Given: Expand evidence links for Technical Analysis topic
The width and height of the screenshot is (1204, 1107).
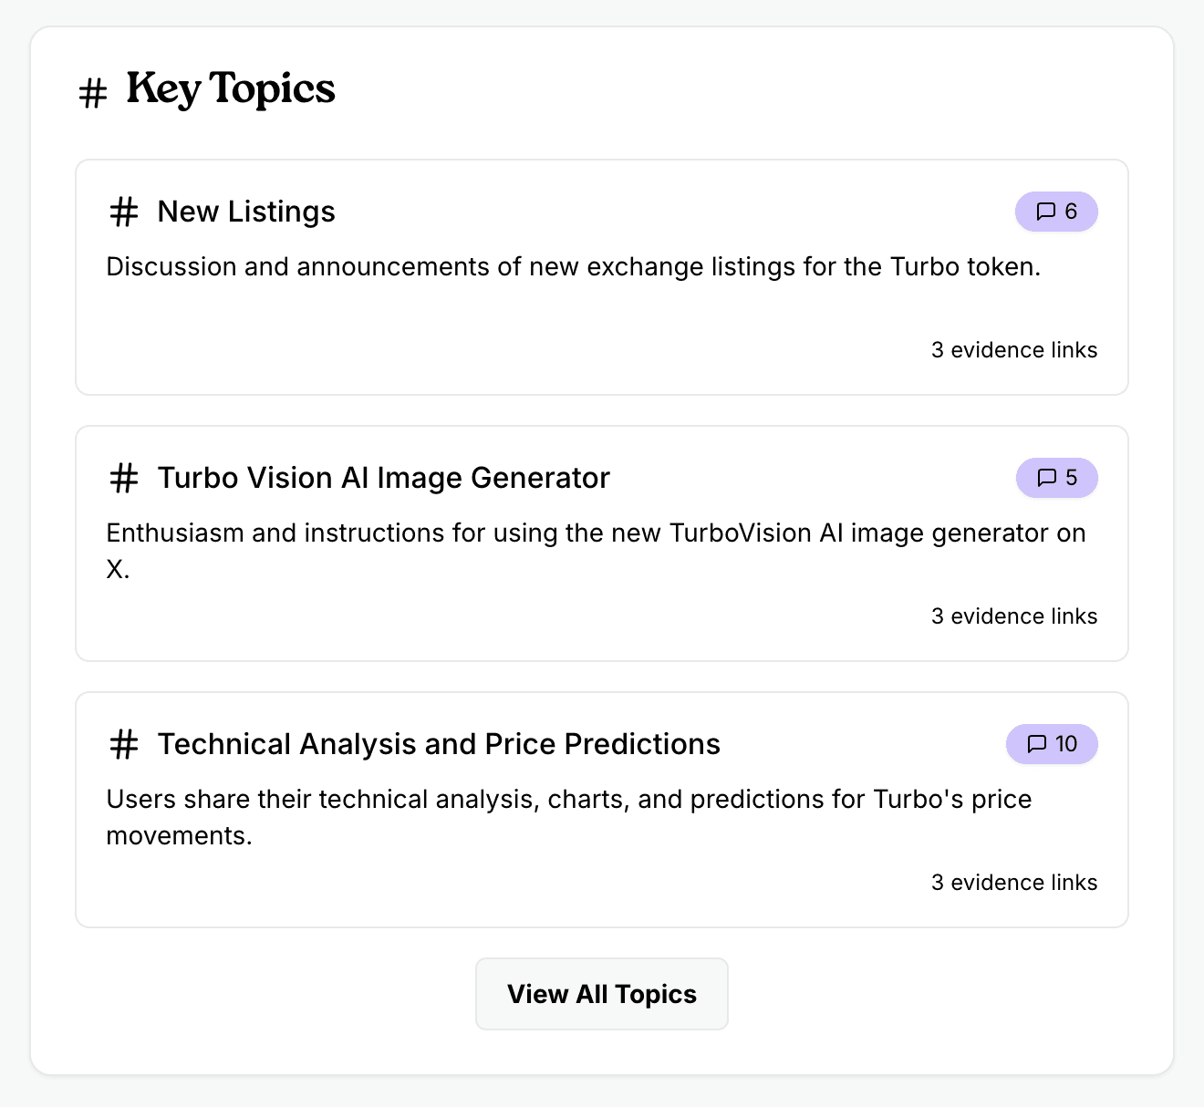Looking at the screenshot, I should coord(1013,882).
